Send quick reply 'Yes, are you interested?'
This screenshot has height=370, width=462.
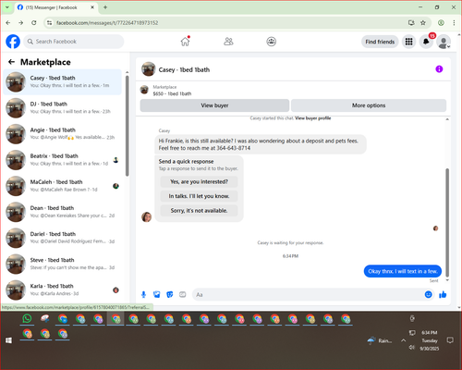pos(199,181)
